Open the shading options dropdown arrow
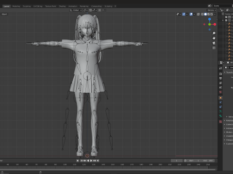 coord(215,14)
